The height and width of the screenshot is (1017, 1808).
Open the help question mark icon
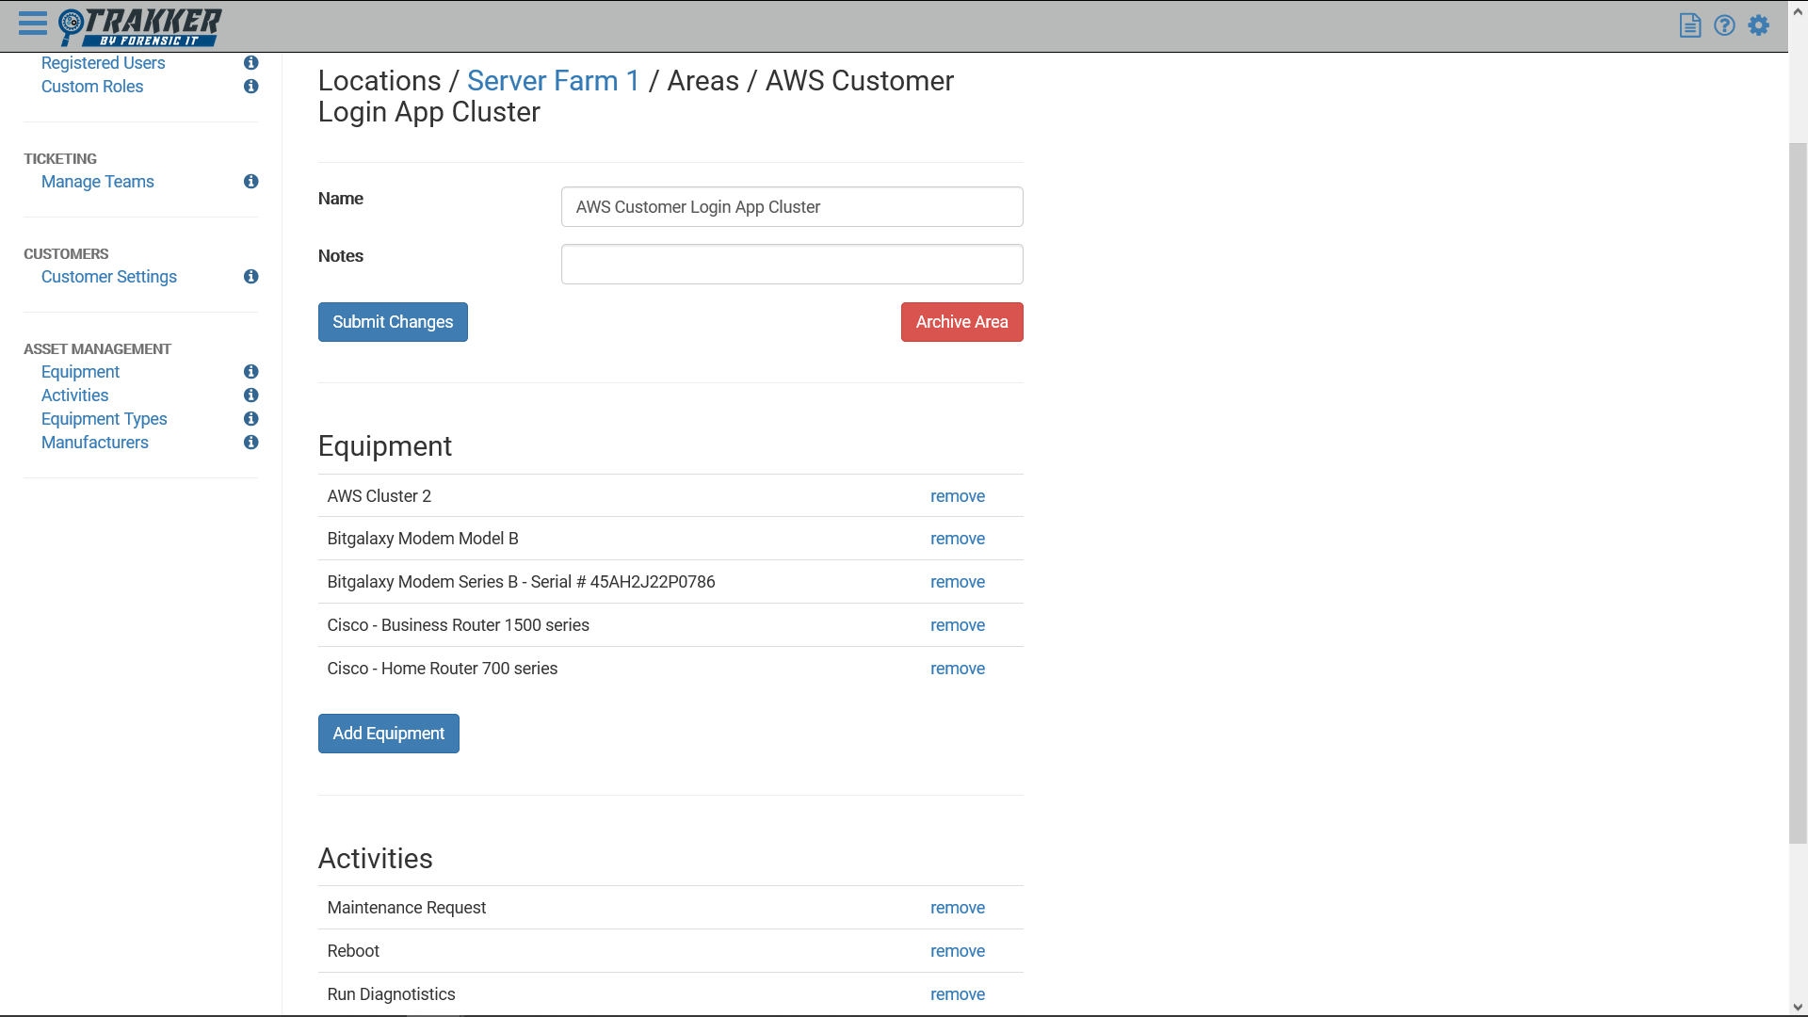[x=1724, y=25]
